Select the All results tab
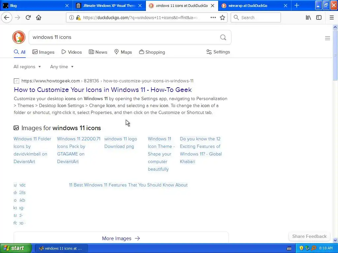The height and width of the screenshot is (253, 338). pos(19,52)
